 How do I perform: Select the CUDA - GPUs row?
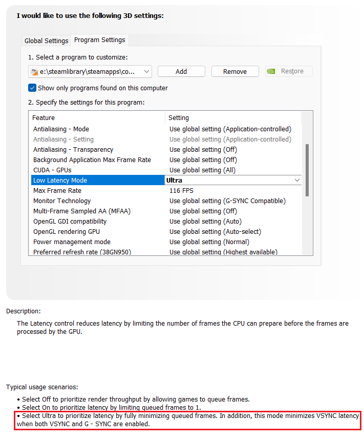pos(52,170)
